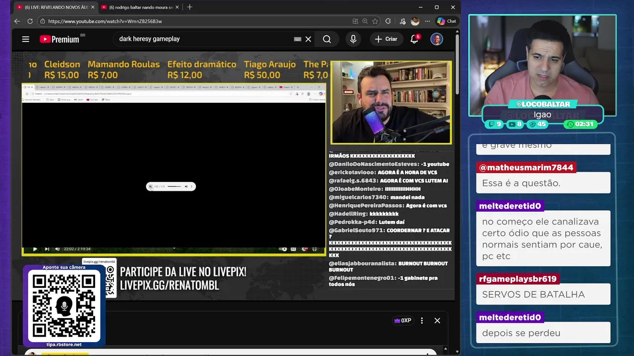
Task: Start voice search with microphone icon
Action: click(x=353, y=39)
